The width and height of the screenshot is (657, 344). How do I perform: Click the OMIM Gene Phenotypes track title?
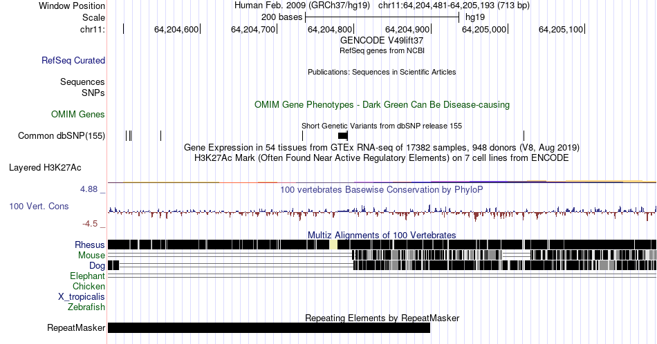click(382, 104)
